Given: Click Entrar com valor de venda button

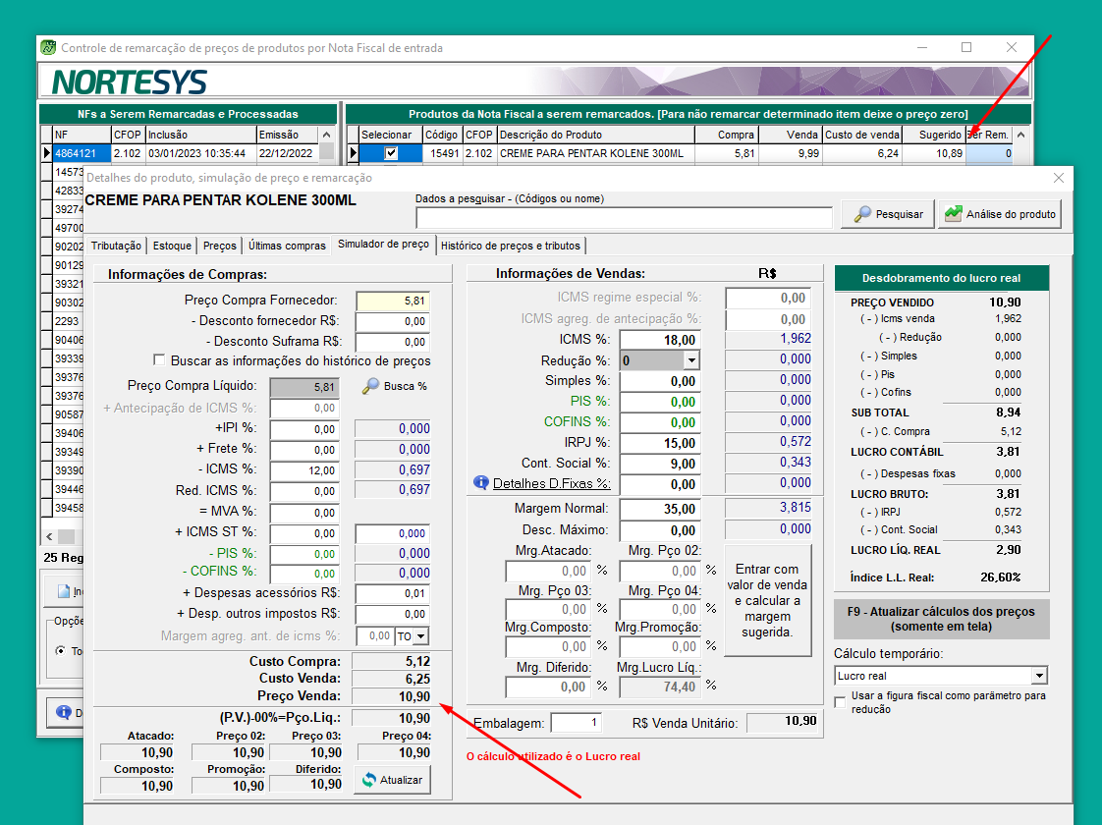Looking at the screenshot, I should click(x=767, y=600).
